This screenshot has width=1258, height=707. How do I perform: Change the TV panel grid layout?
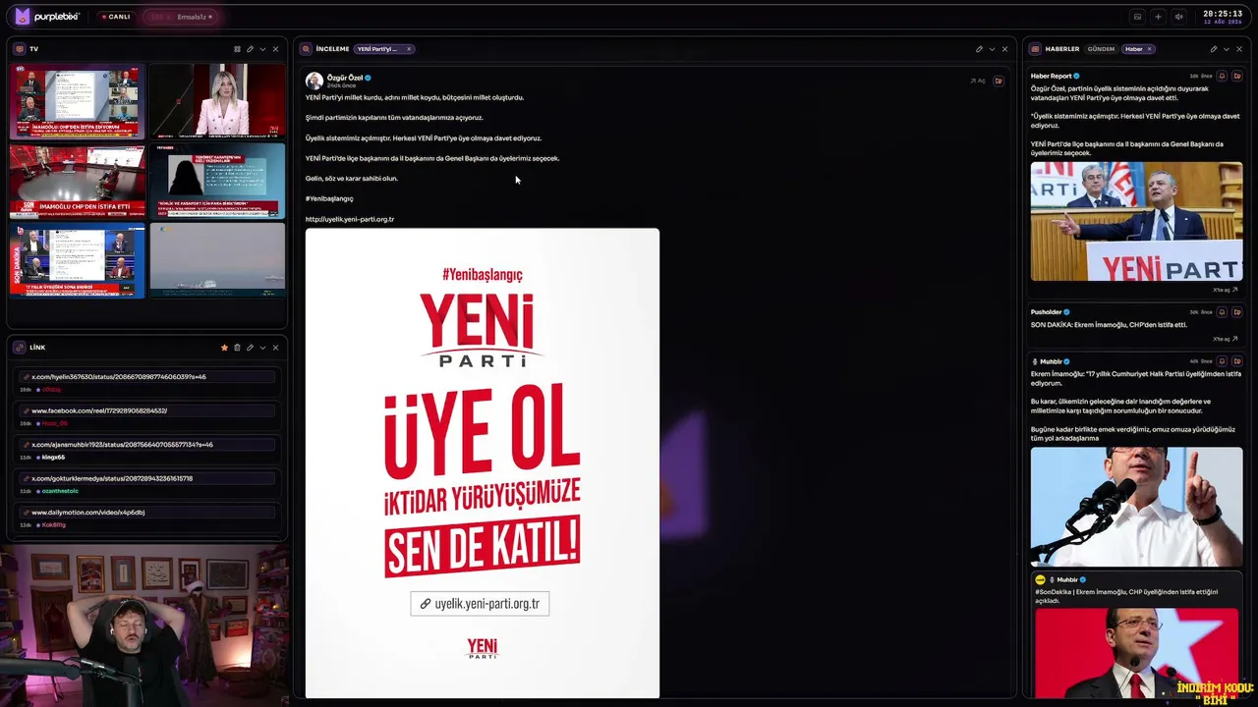tap(237, 49)
